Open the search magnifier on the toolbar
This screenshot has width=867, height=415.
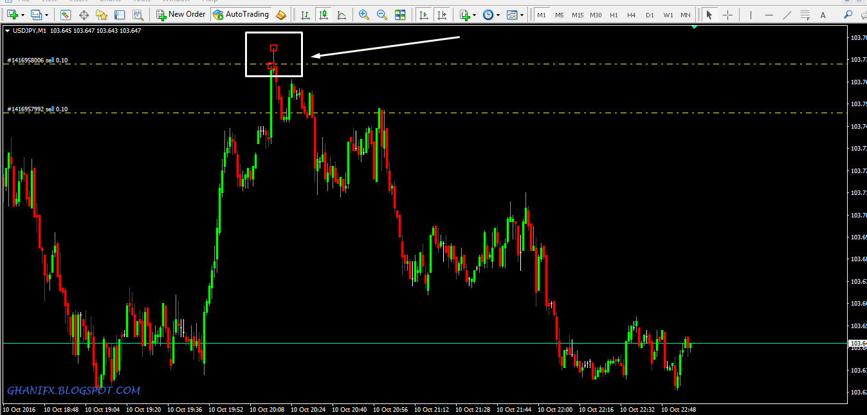(x=848, y=14)
